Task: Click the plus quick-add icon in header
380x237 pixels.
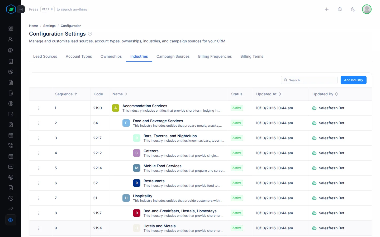Action: click(327, 9)
